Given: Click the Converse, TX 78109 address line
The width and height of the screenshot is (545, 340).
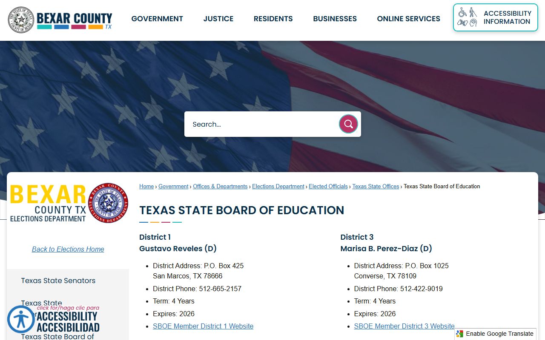Looking at the screenshot, I should tap(385, 276).
